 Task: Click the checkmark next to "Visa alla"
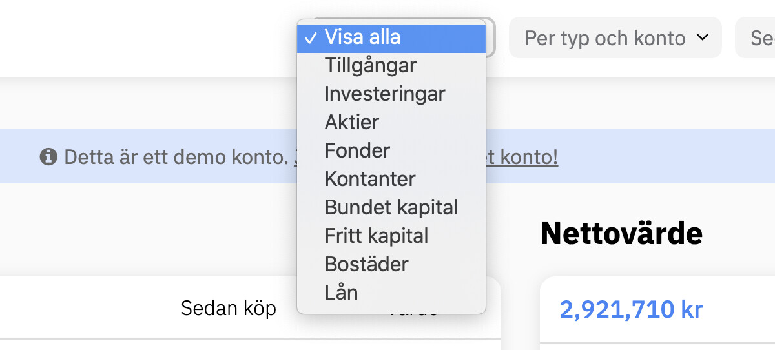pos(311,38)
